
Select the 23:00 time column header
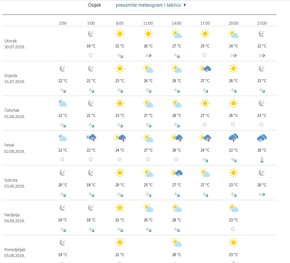point(262,23)
